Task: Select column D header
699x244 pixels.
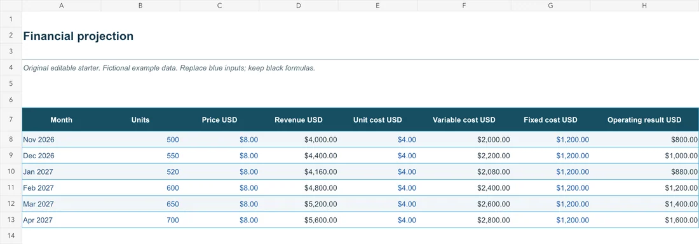Action: [298, 5]
